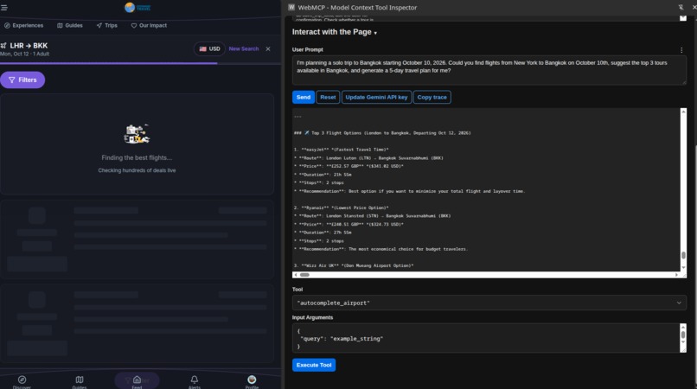The height and width of the screenshot is (389, 697).
Task: Open the Experiences nav item
Action: click(24, 25)
